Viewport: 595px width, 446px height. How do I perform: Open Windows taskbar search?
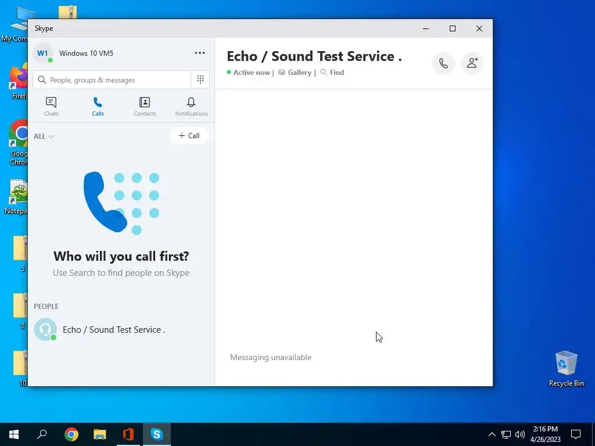tap(42, 434)
